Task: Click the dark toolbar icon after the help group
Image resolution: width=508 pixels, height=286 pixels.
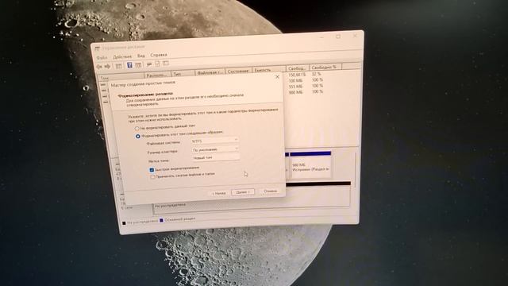Action: point(149,64)
